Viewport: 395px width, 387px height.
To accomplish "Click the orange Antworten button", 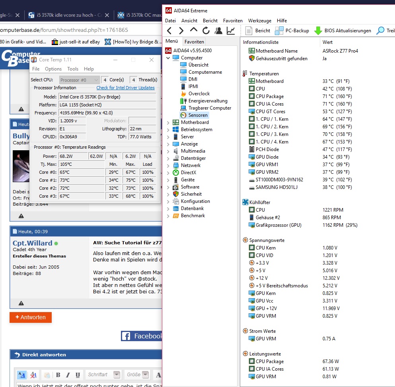I will click(x=31, y=317).
